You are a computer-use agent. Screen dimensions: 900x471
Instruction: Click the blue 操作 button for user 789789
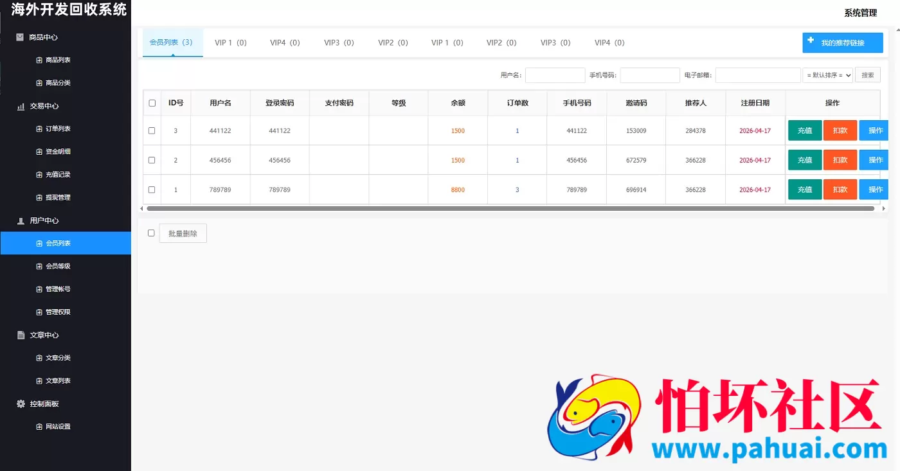click(874, 190)
